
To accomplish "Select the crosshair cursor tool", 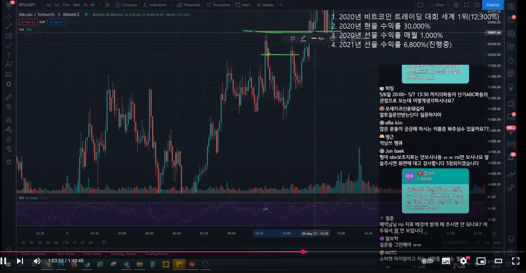I will (9, 17).
